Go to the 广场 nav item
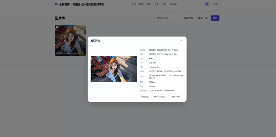This screenshot has width=276, height=137. pos(164,4)
